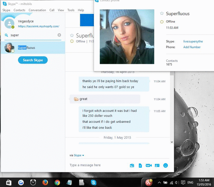
Task: Click the volume speaker tray icon
Action: point(177,183)
